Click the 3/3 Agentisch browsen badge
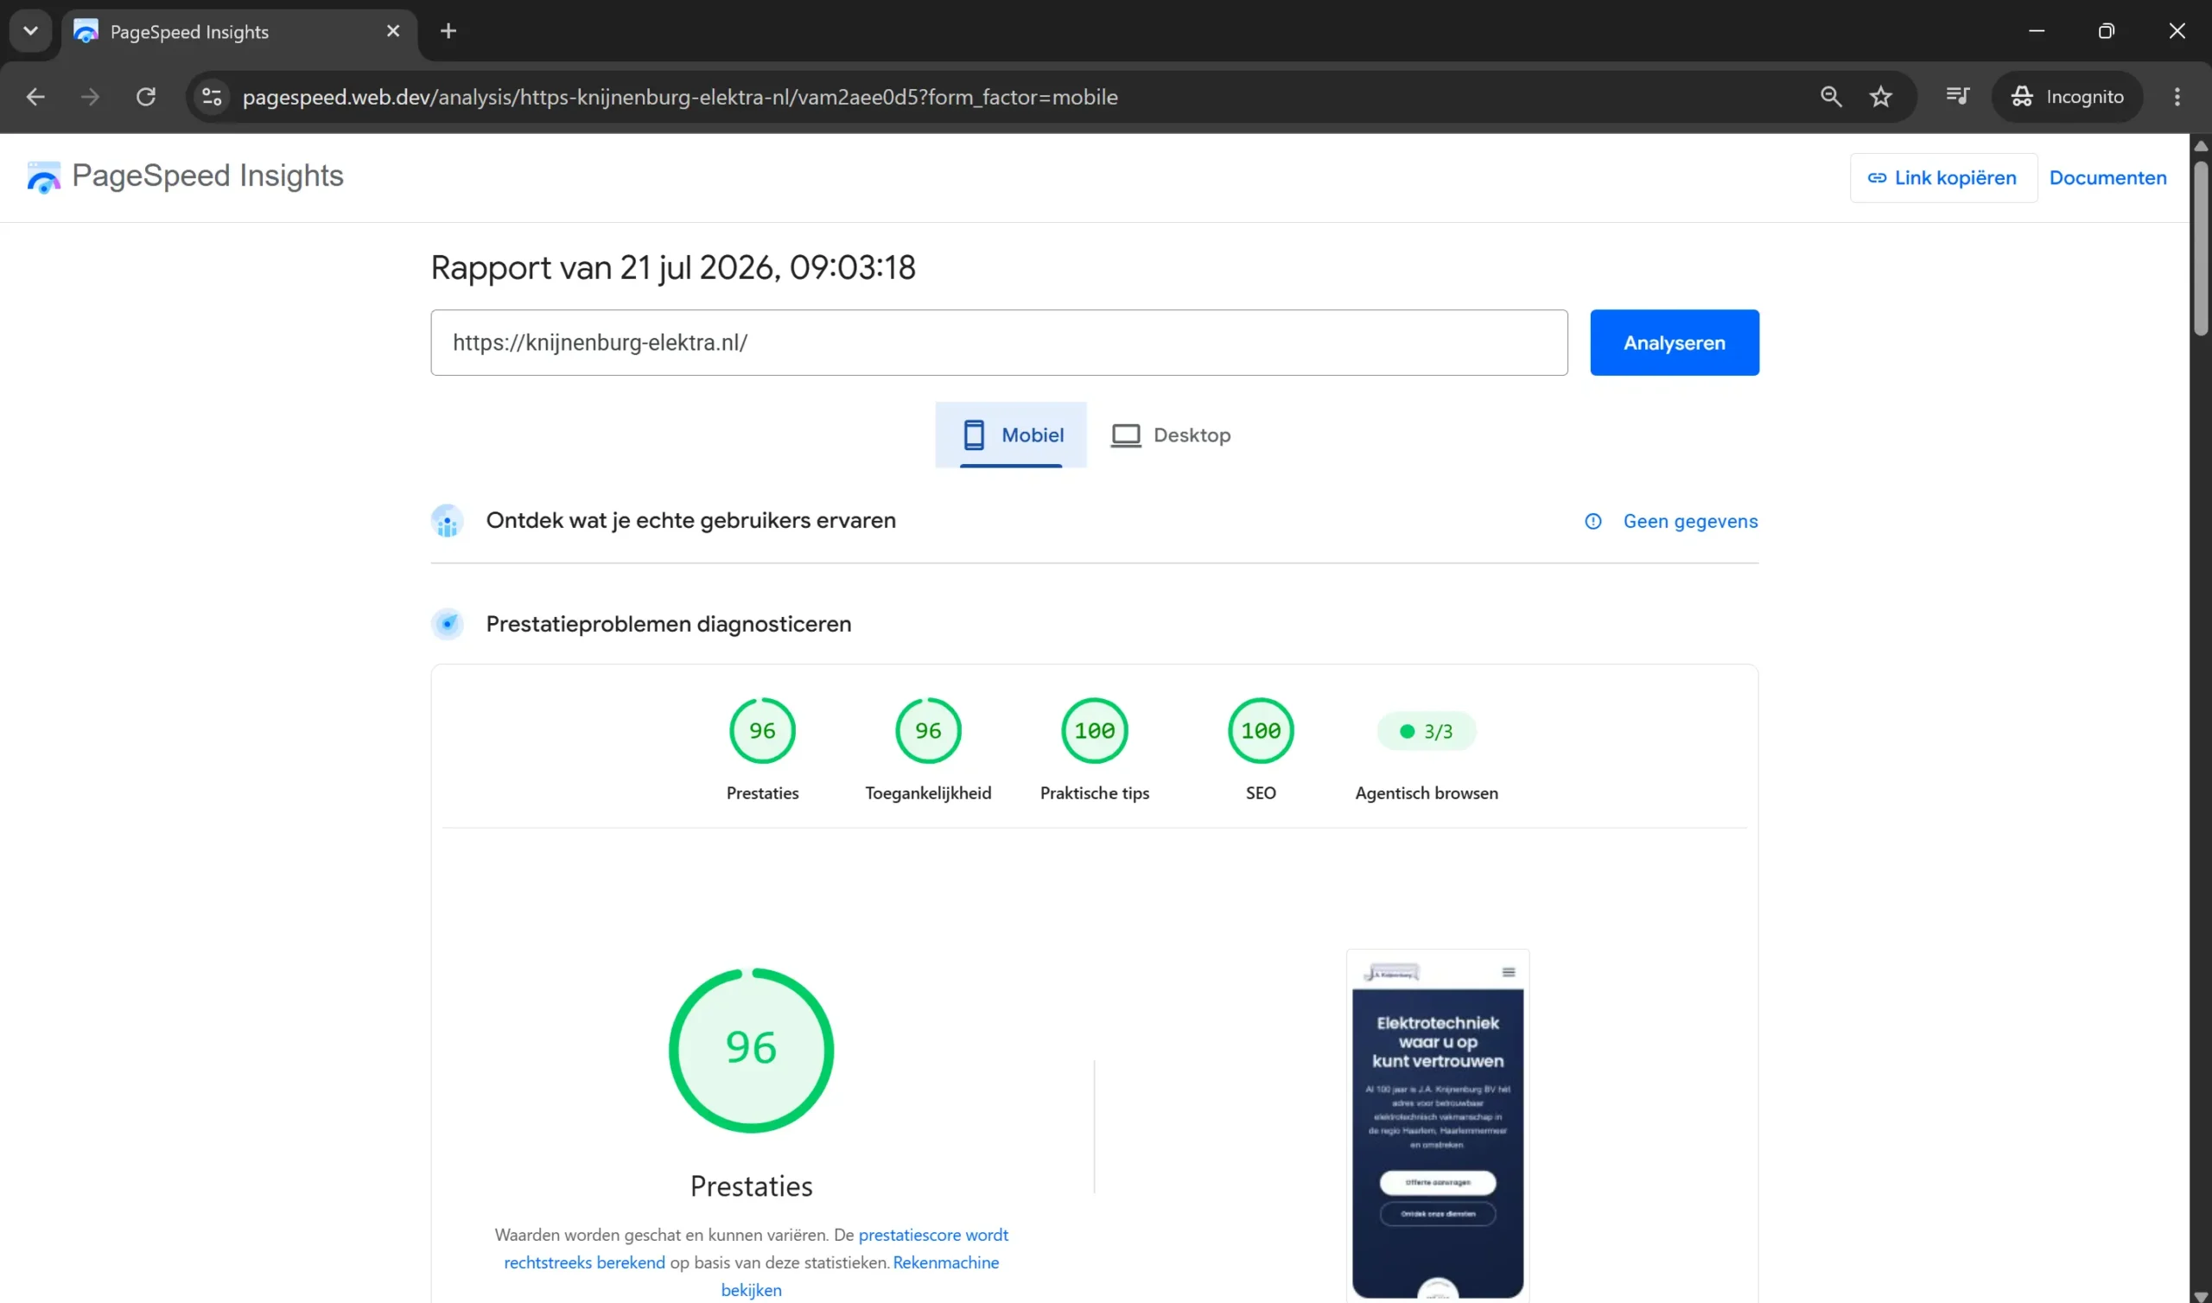 (x=1427, y=731)
